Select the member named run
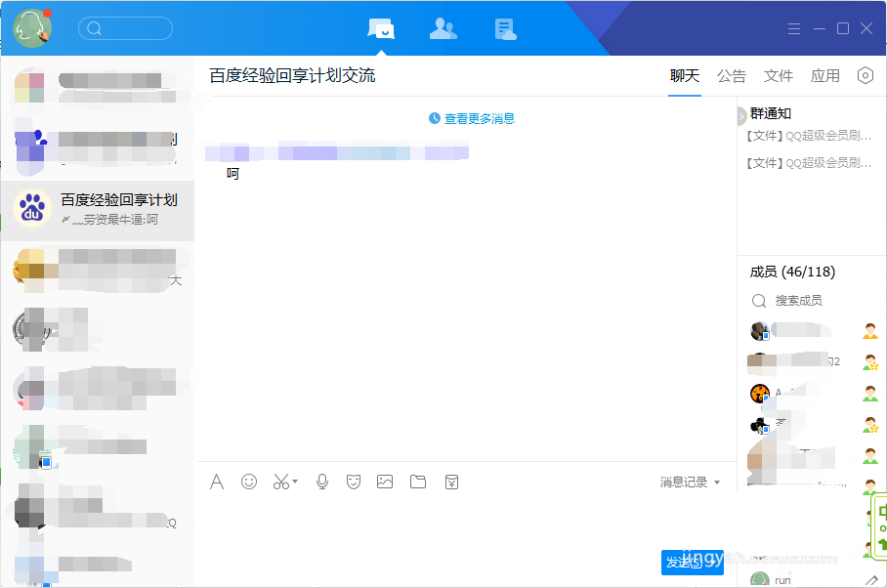The image size is (887, 588). click(x=782, y=580)
